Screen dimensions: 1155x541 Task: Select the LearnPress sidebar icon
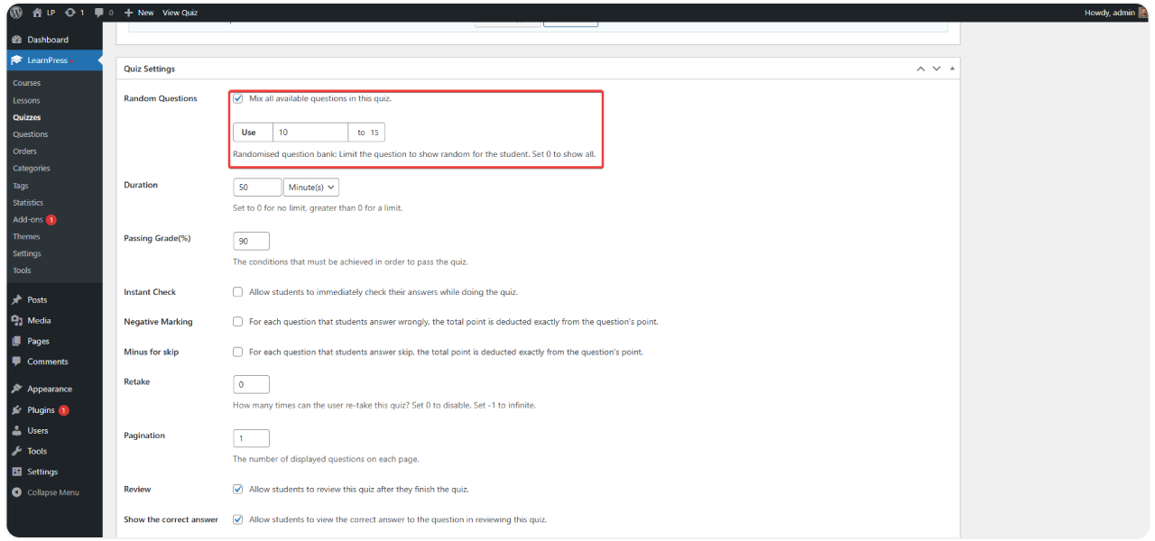(x=16, y=59)
